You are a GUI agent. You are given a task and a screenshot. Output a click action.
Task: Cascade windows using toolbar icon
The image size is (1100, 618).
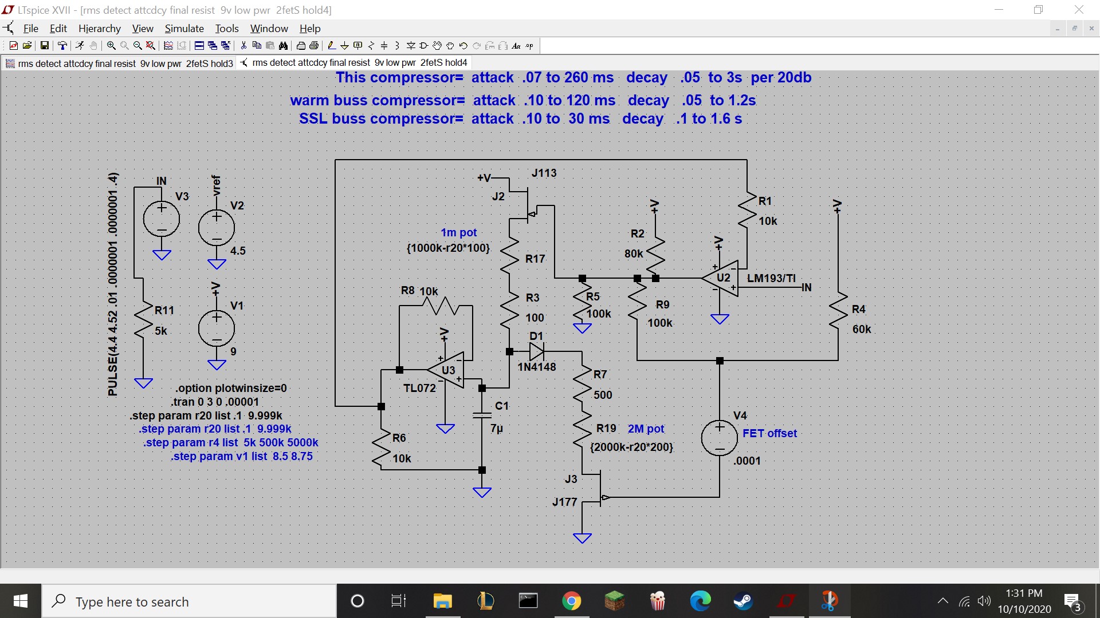(213, 46)
